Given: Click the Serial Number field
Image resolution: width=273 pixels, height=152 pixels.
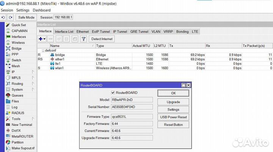Looking at the screenshot, I should (x=132, y=107).
